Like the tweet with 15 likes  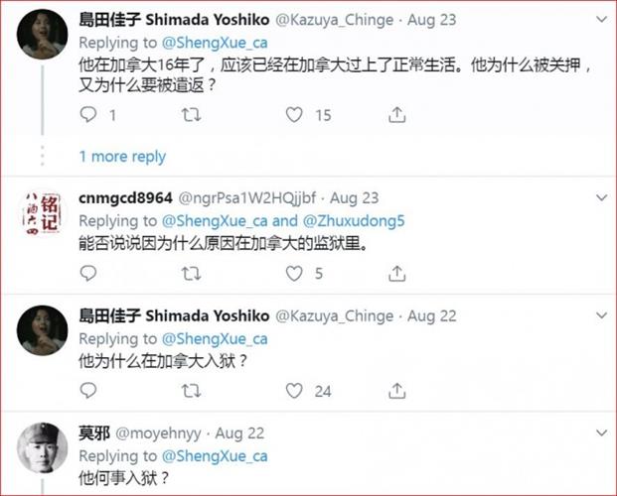point(294,115)
